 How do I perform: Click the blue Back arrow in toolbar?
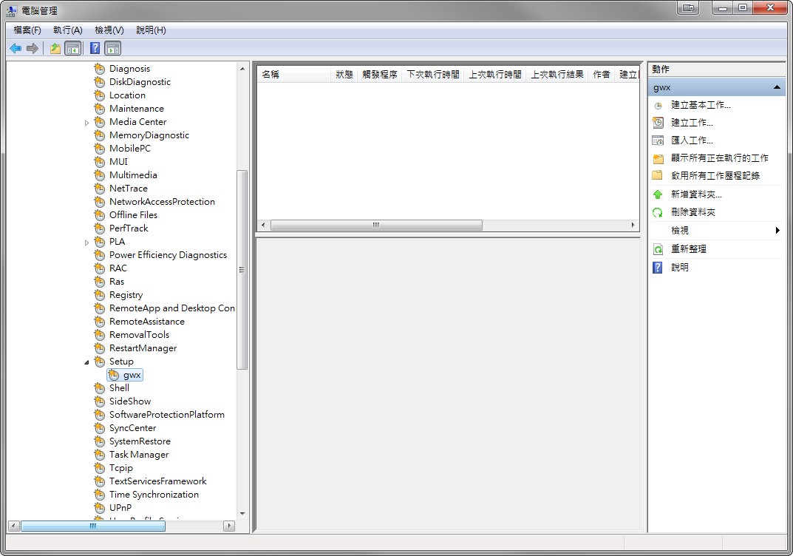click(15, 49)
